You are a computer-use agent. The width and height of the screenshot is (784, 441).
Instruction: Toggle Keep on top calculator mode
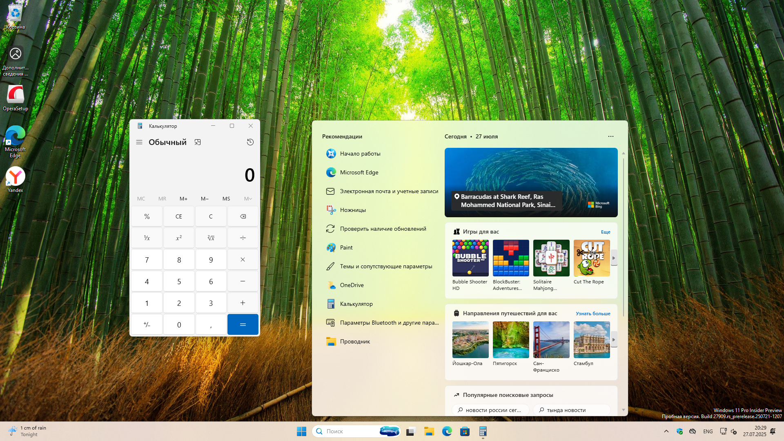[x=198, y=142]
